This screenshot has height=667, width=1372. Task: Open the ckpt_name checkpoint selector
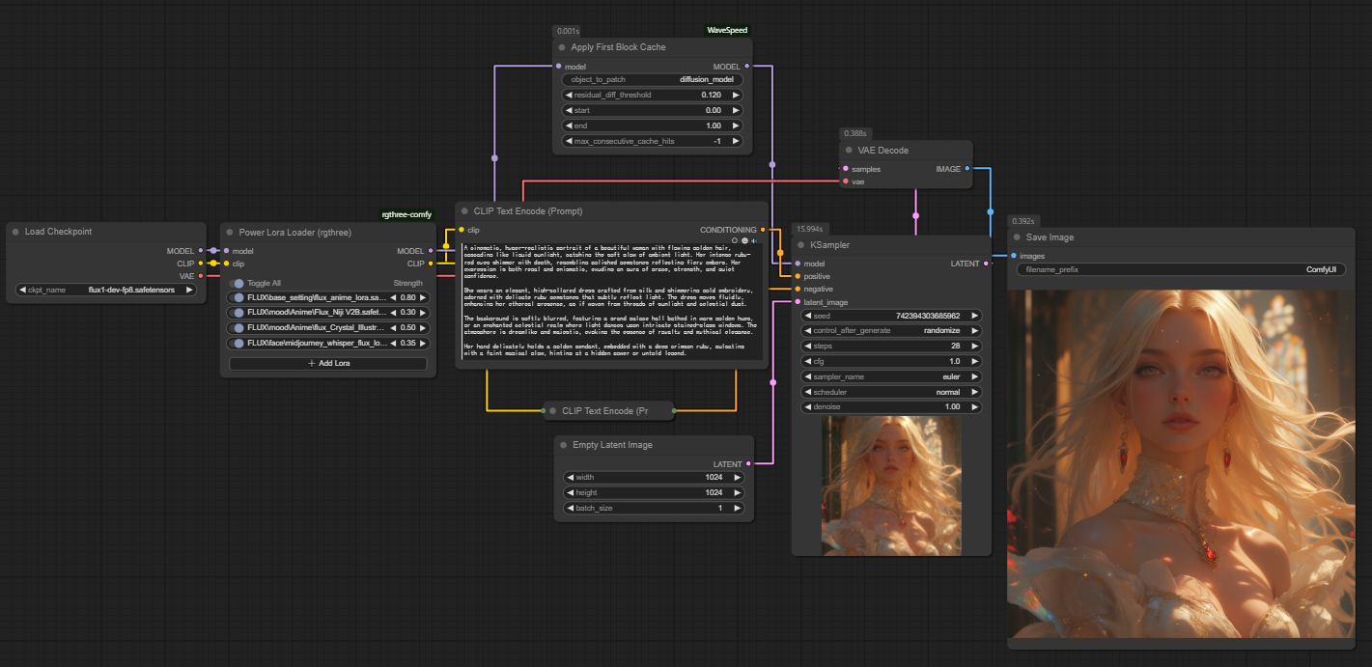(x=106, y=290)
